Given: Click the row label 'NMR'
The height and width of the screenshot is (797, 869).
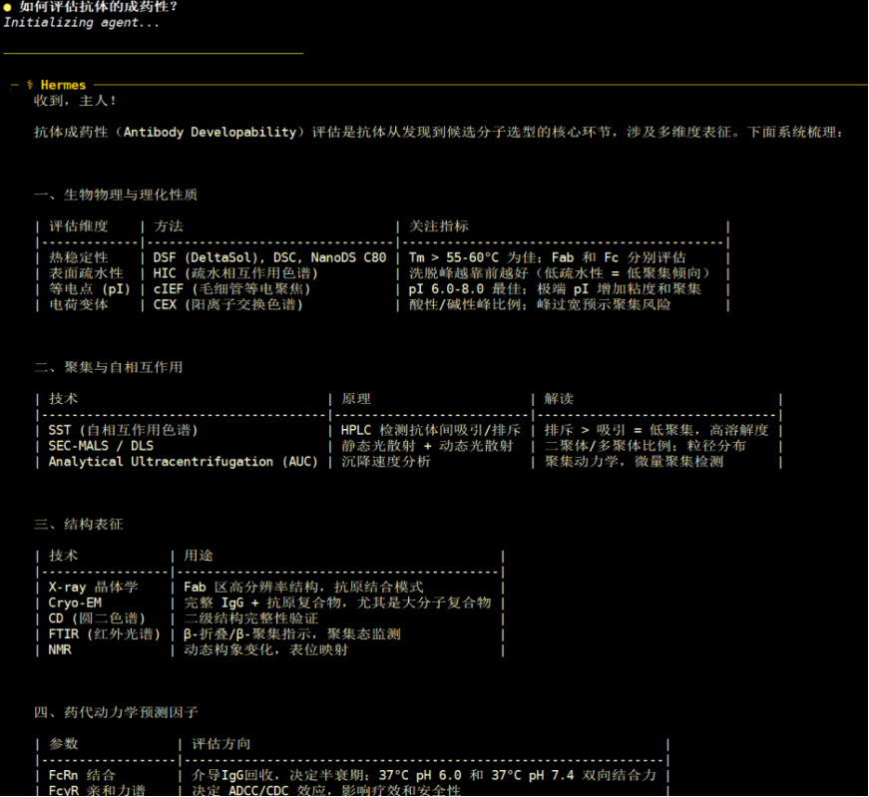Looking at the screenshot, I should coord(60,650).
